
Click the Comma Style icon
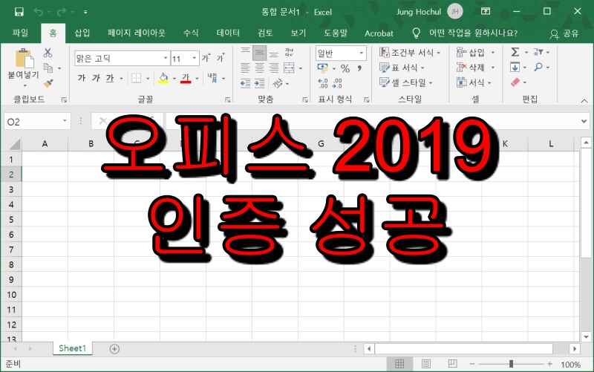click(x=359, y=68)
